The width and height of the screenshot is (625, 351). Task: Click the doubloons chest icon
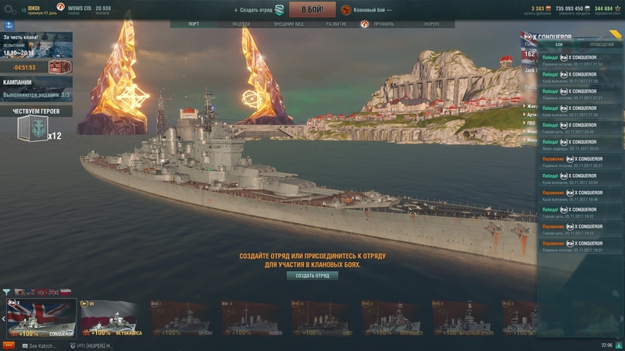tap(548, 9)
